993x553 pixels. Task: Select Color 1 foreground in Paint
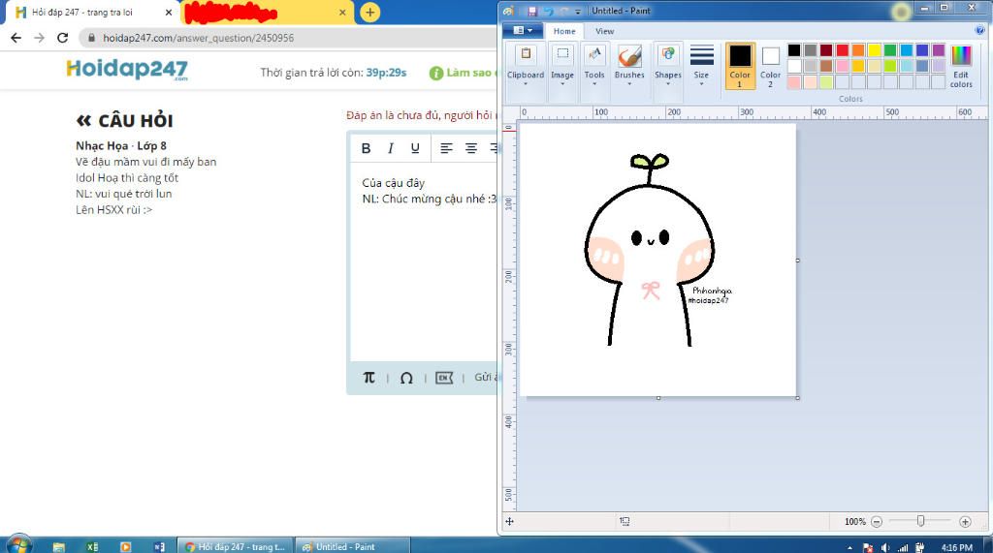(740, 66)
